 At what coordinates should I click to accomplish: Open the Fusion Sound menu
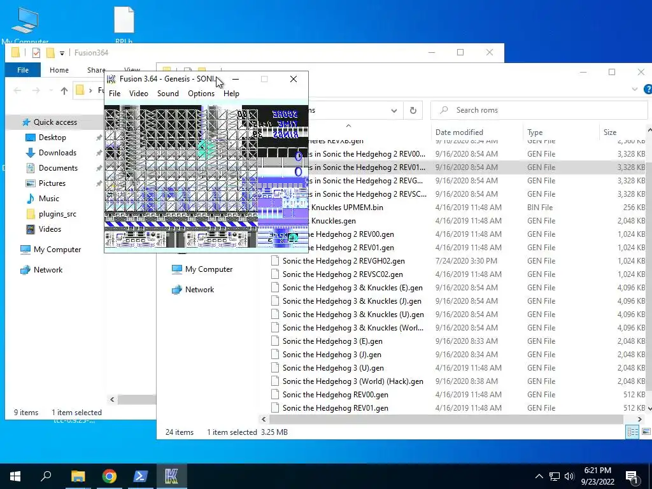(168, 94)
